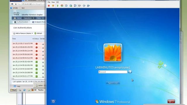Click passed status icon for 04:54:32.603 PM row

(x=37, y=69)
